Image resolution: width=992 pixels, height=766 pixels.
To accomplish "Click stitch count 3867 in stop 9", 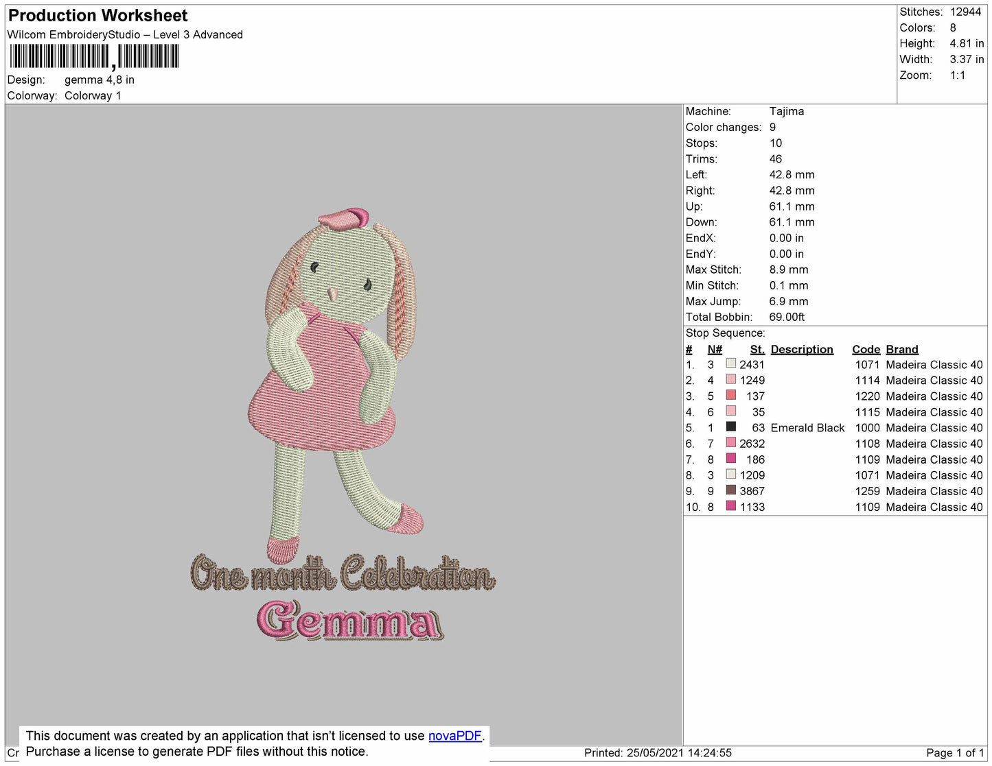I will coord(752,491).
